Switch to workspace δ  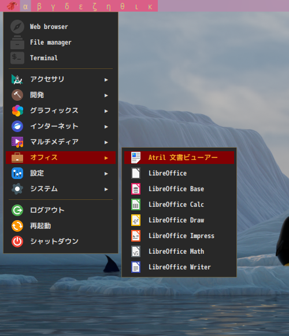pyautogui.click(x=67, y=6)
